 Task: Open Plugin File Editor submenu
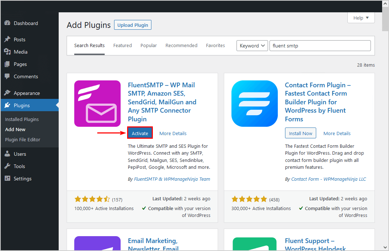pos(22,140)
